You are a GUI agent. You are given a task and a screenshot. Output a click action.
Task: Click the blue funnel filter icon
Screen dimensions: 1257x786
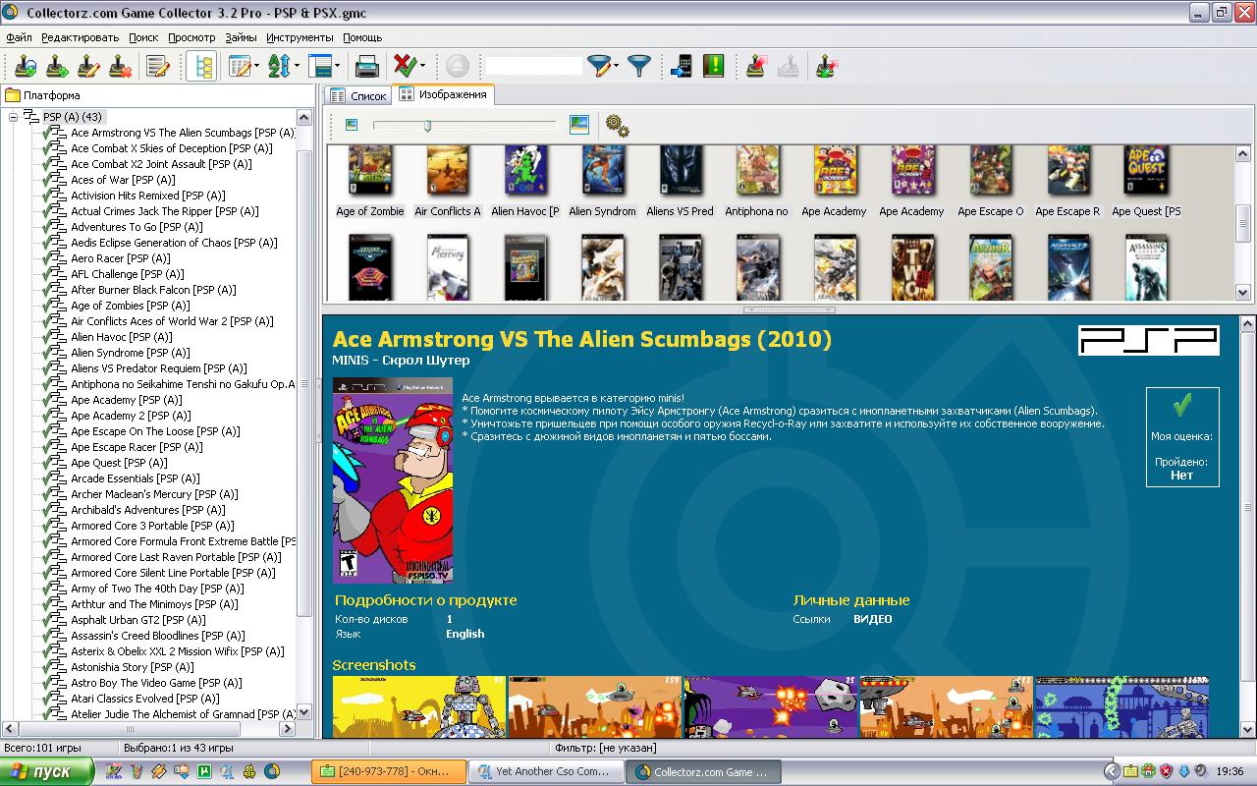tap(639, 67)
